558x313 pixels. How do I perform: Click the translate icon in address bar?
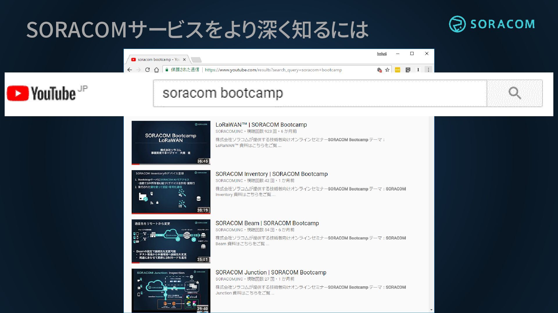[379, 70]
